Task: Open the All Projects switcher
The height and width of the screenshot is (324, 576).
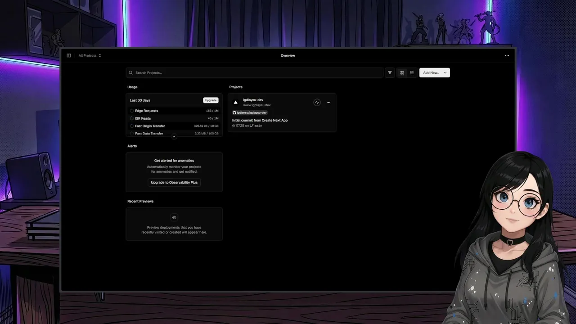Action: point(90,56)
